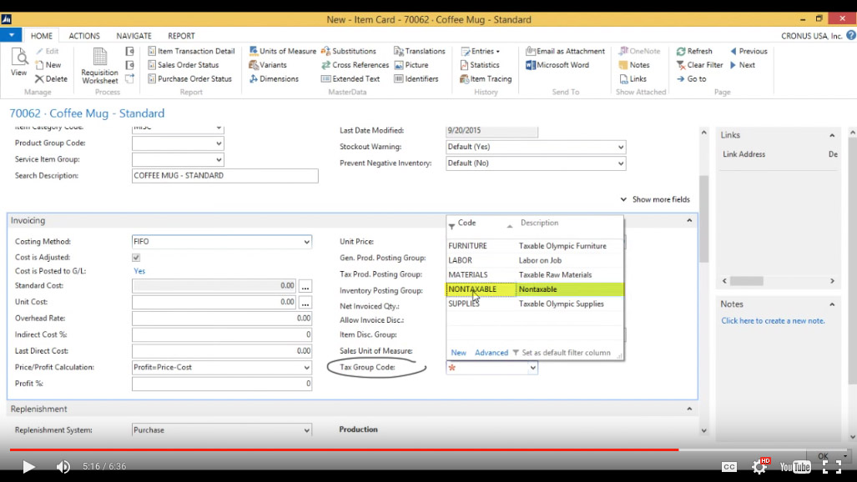Image resolution: width=857 pixels, height=482 pixels.
Task: Open Stockout Warning dropdown
Action: point(620,147)
